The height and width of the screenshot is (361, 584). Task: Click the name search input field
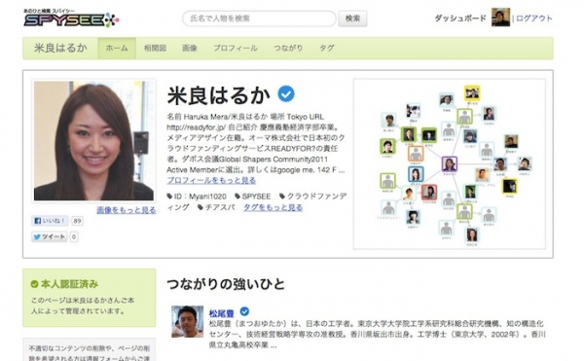click(259, 18)
